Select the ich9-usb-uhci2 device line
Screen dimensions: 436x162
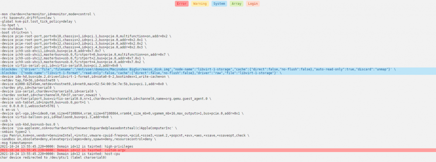[x=72, y=58]
